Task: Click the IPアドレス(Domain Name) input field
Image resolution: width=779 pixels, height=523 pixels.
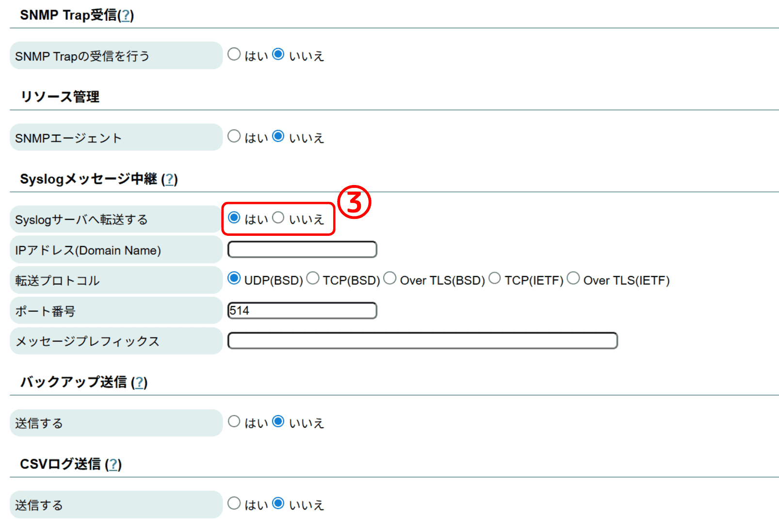Action: (x=302, y=249)
